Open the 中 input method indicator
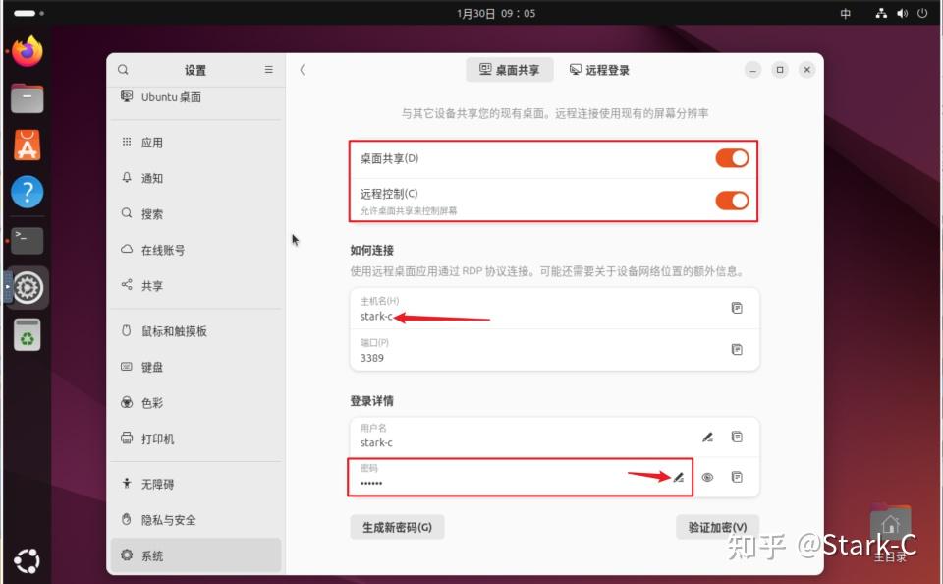 pos(845,13)
